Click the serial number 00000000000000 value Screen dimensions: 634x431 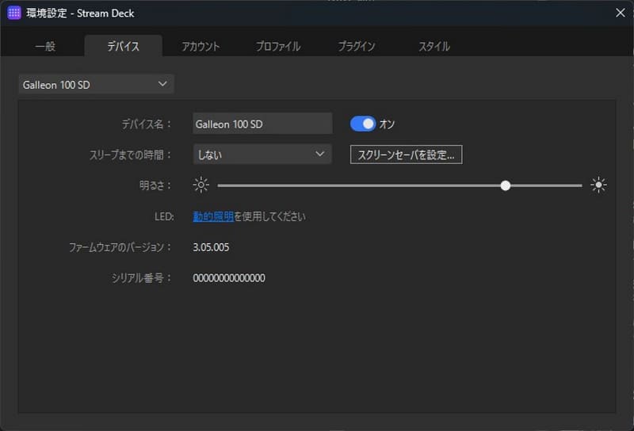coord(229,278)
